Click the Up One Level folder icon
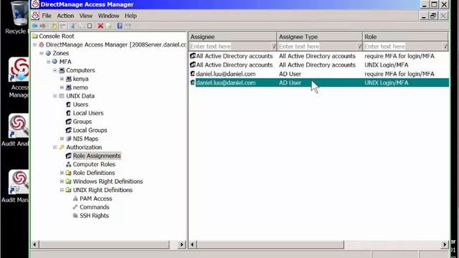 point(55,26)
